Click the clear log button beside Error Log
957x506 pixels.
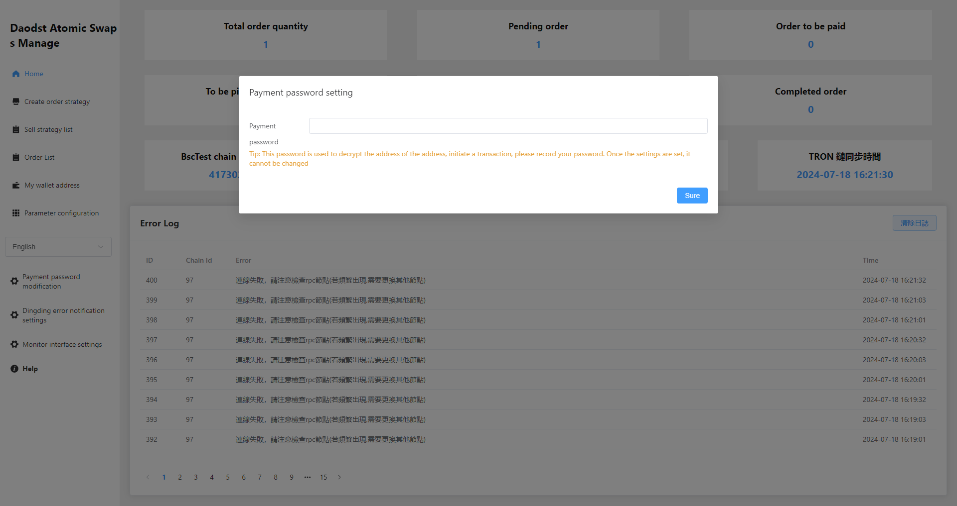914,223
